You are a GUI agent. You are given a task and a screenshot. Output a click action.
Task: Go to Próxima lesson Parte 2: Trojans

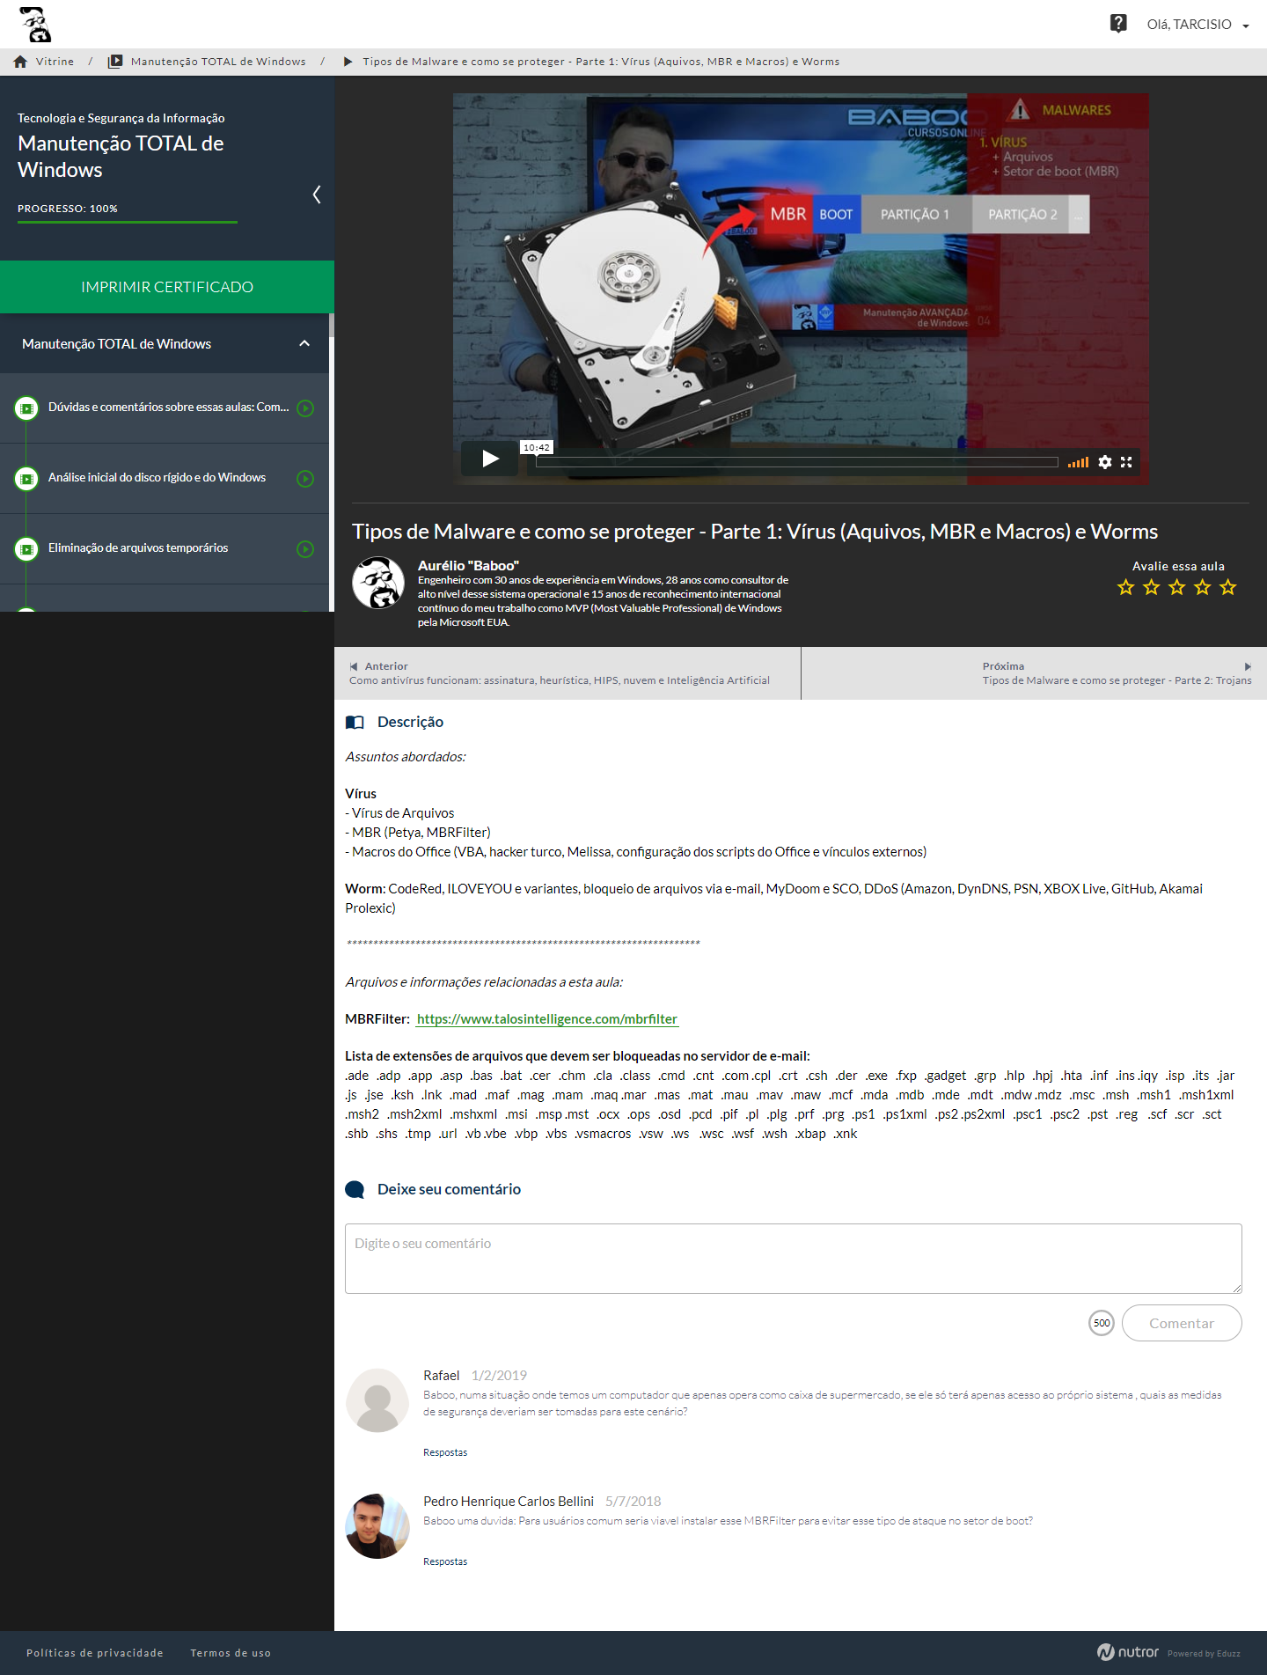click(x=1116, y=673)
